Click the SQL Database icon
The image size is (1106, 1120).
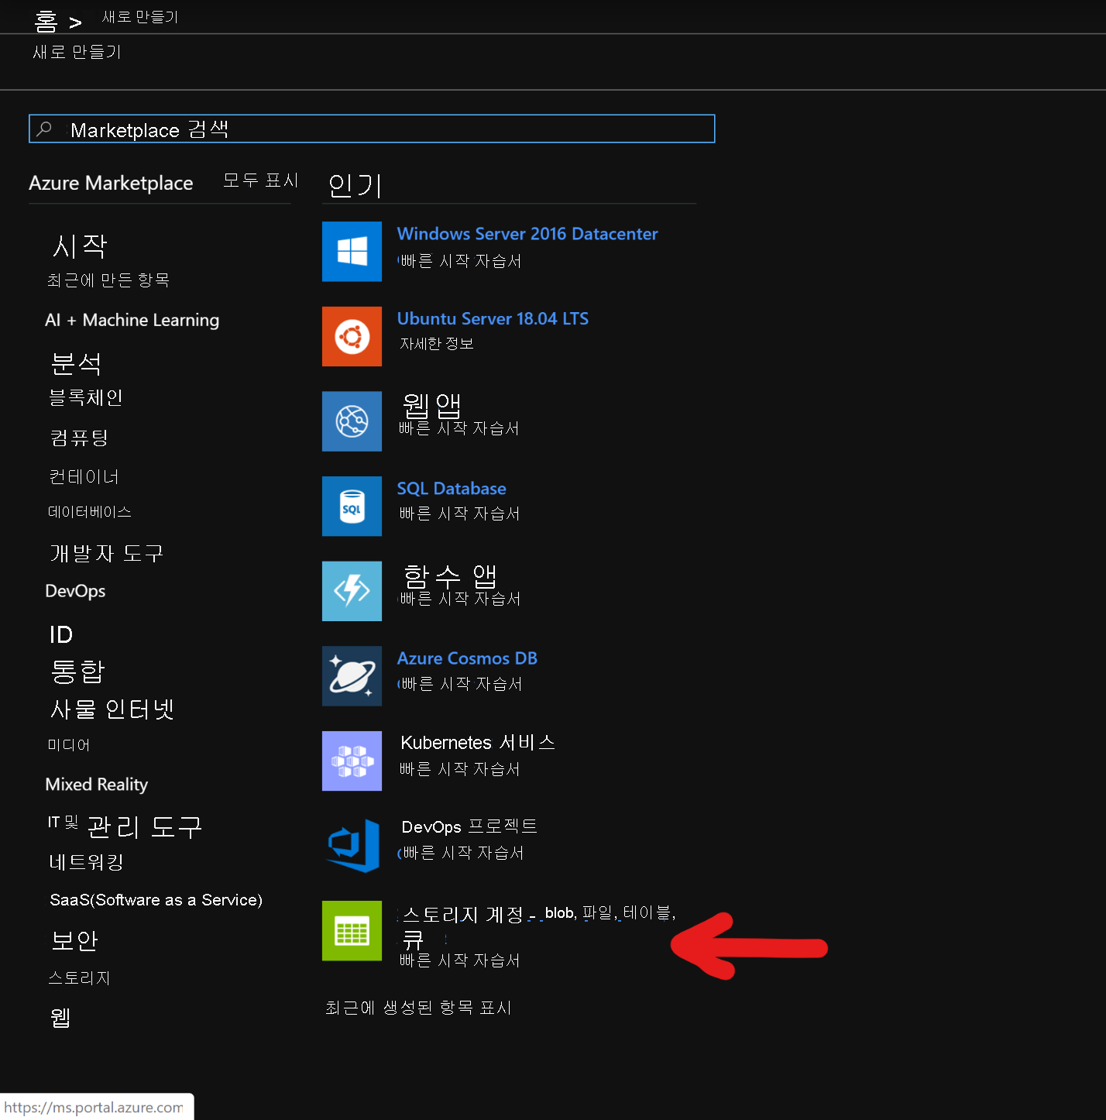(x=352, y=507)
